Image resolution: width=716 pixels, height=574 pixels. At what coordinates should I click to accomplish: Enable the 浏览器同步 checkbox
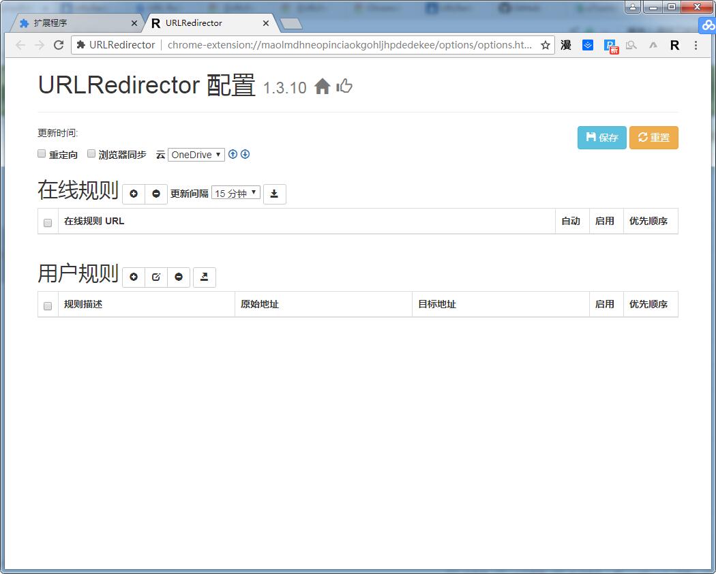[x=91, y=153]
